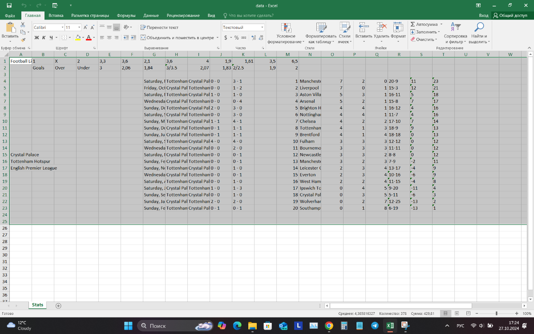Expand the Автосумма dropdown arrow
The height and width of the screenshot is (334, 534).
[441, 24]
